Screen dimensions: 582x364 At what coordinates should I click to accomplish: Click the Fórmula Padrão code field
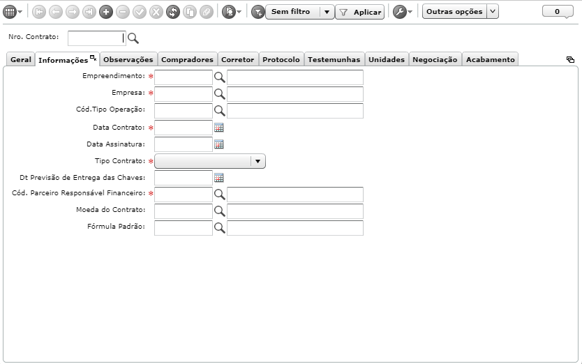184,228
